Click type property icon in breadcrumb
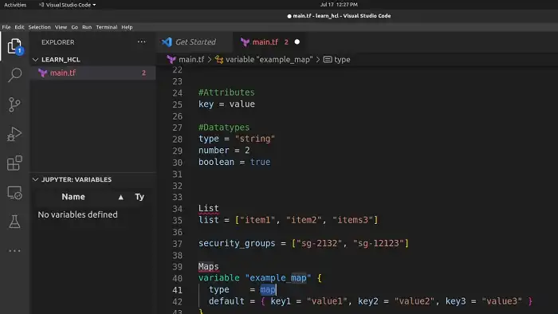Viewport: 558px width, 314px height. pos(328,60)
